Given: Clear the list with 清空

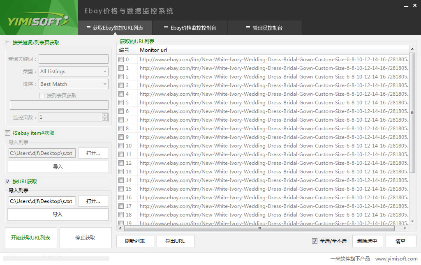Looking at the screenshot, I should pos(401,241).
